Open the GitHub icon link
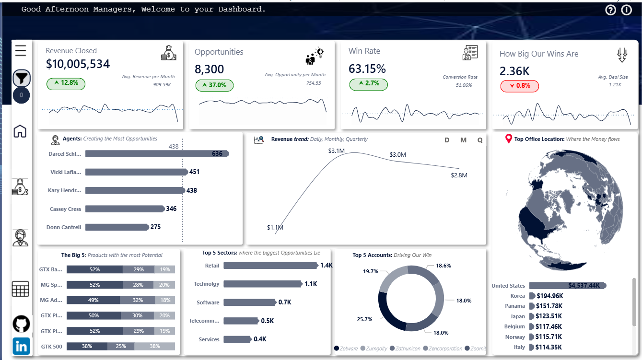The image size is (642, 360). pos(21,324)
